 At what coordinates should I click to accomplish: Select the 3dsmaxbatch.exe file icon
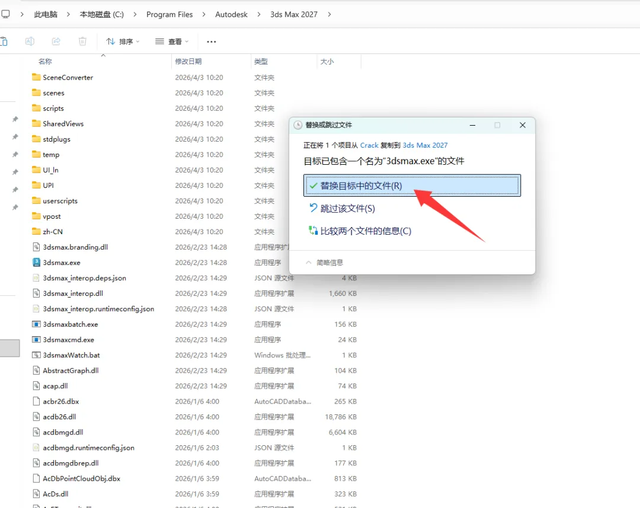click(x=36, y=324)
